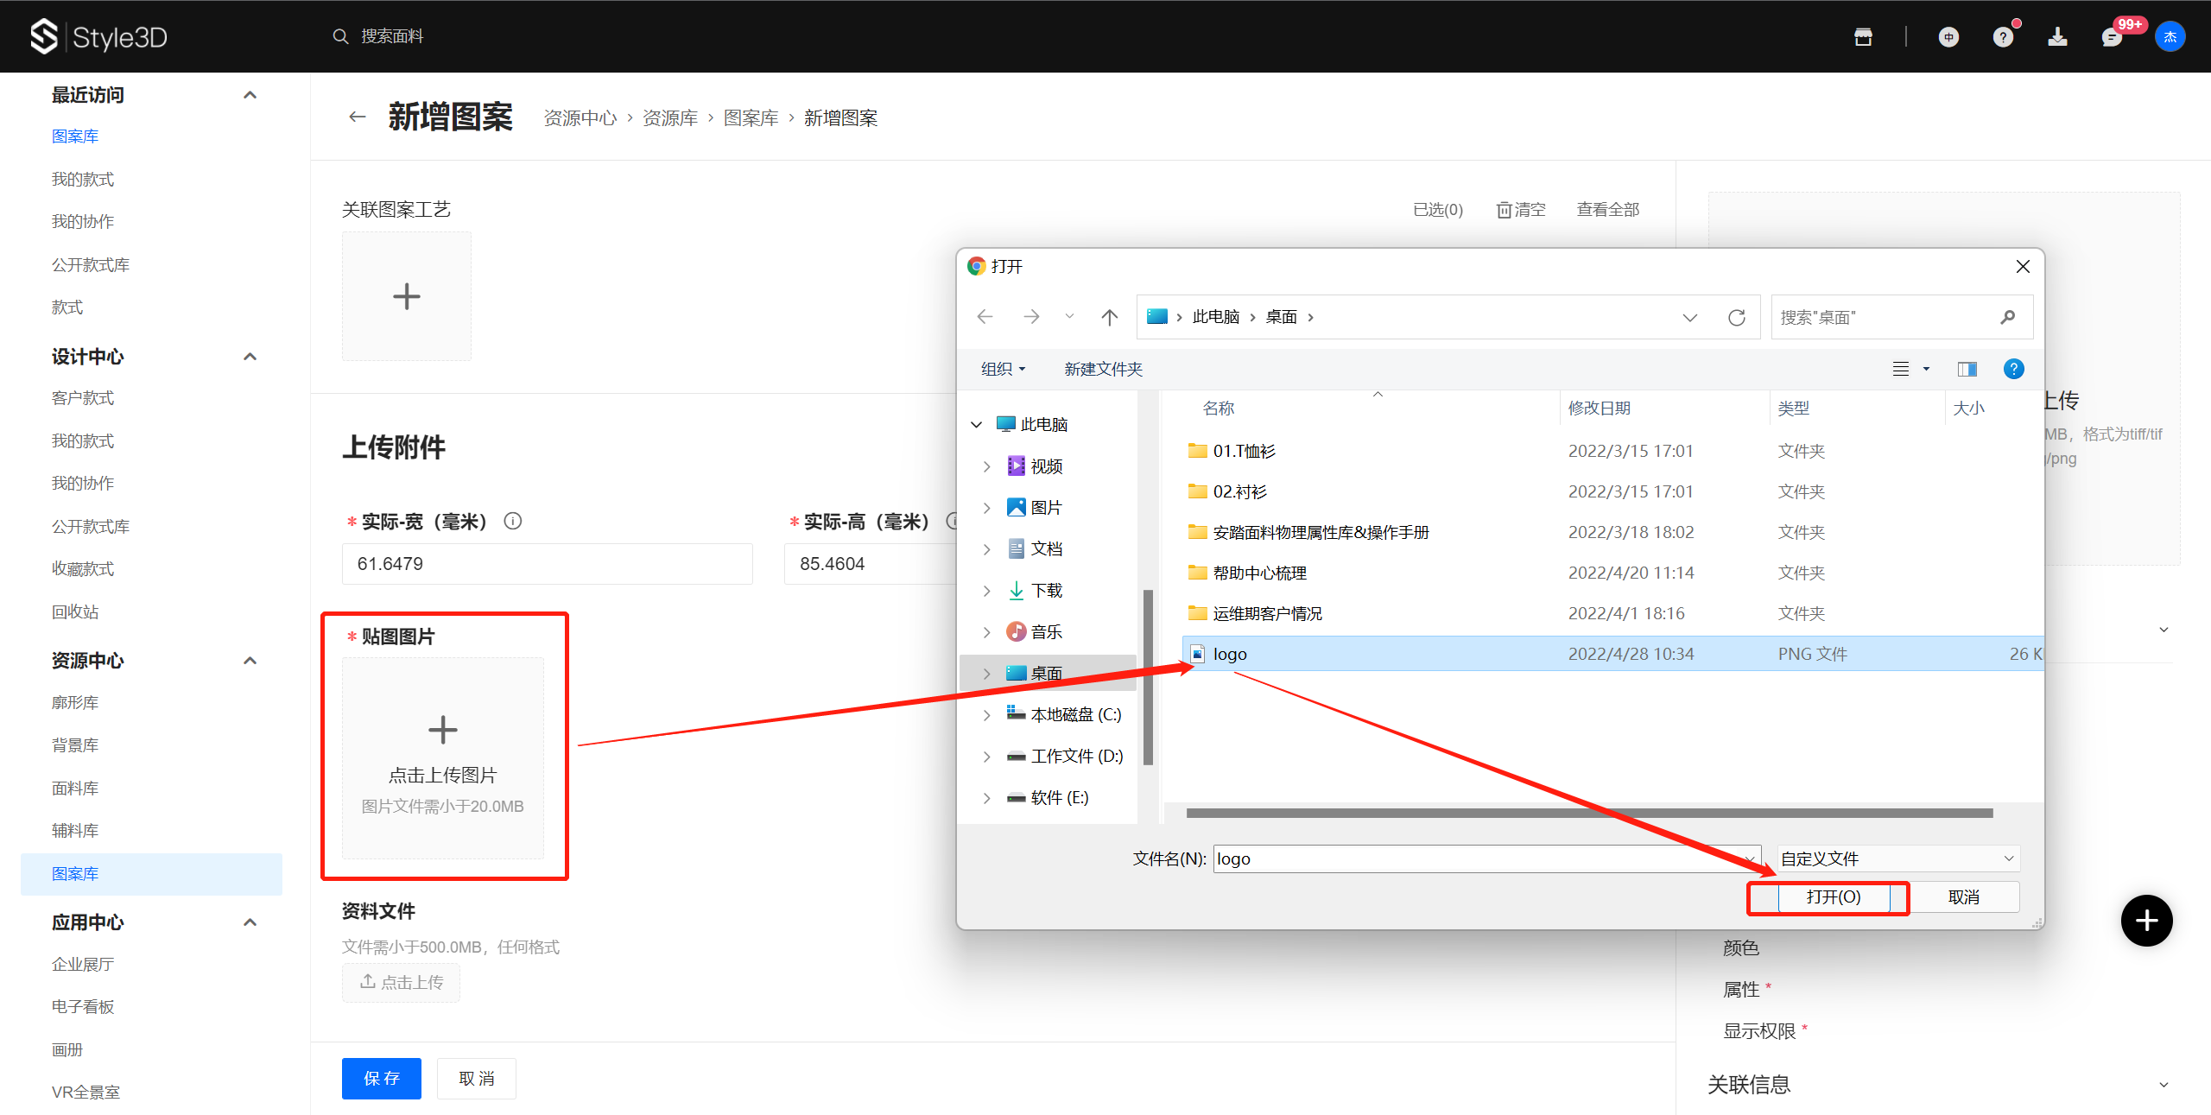Expand the 图片 tree node
The height and width of the screenshot is (1115, 2211).
[x=986, y=508]
